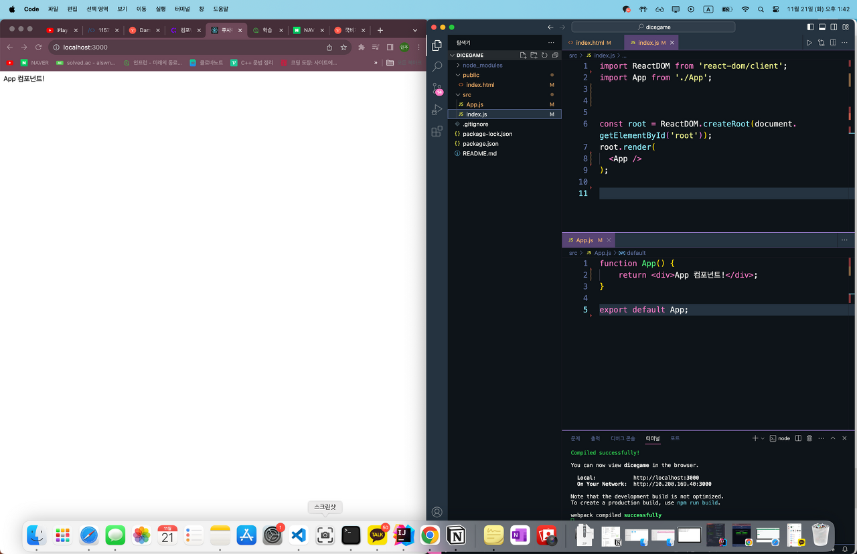This screenshot has width=857, height=554.
Task: Open new terminal profile dropdown arrow
Action: 763,438
